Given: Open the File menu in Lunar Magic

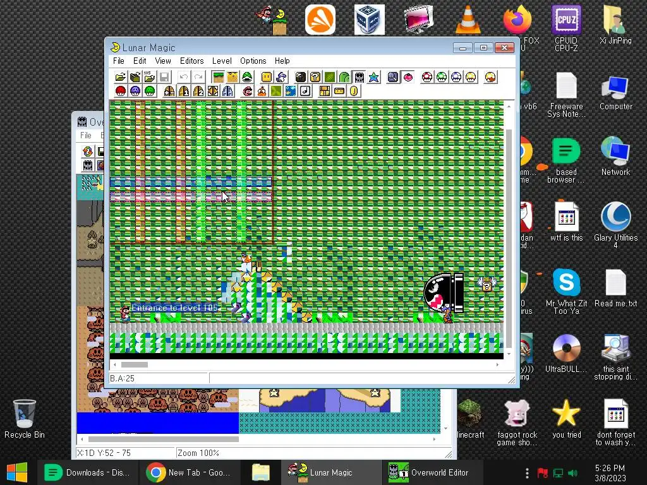Looking at the screenshot, I should pyautogui.click(x=118, y=61).
